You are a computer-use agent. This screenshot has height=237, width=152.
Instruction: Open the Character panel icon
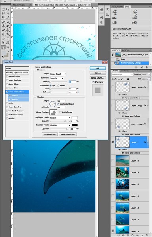point(101,17)
